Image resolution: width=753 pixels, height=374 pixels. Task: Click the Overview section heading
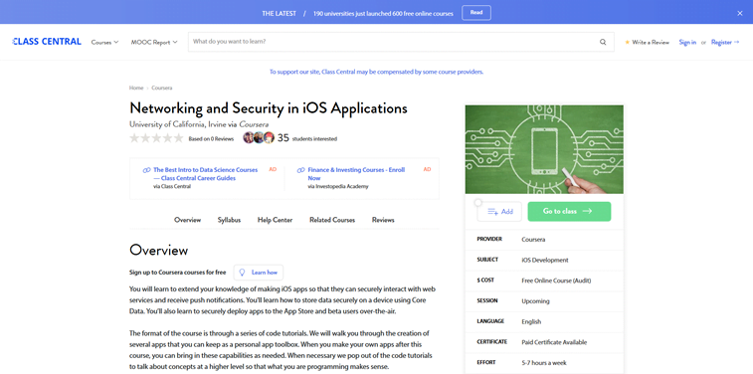point(158,250)
